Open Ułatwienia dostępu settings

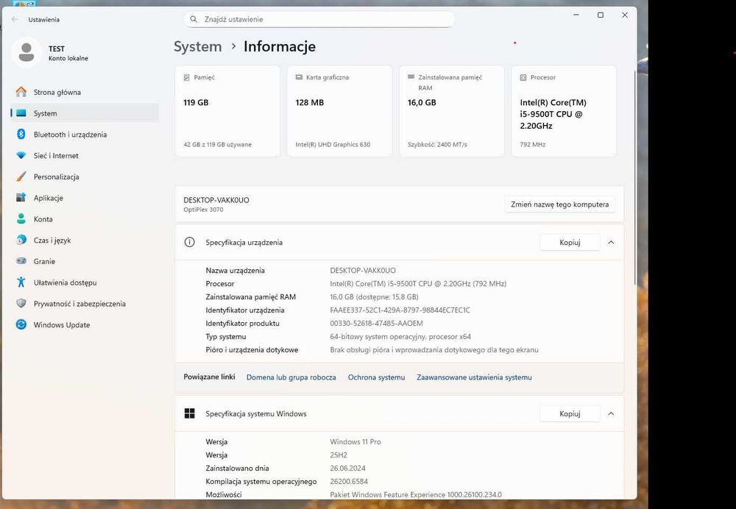[85, 282]
